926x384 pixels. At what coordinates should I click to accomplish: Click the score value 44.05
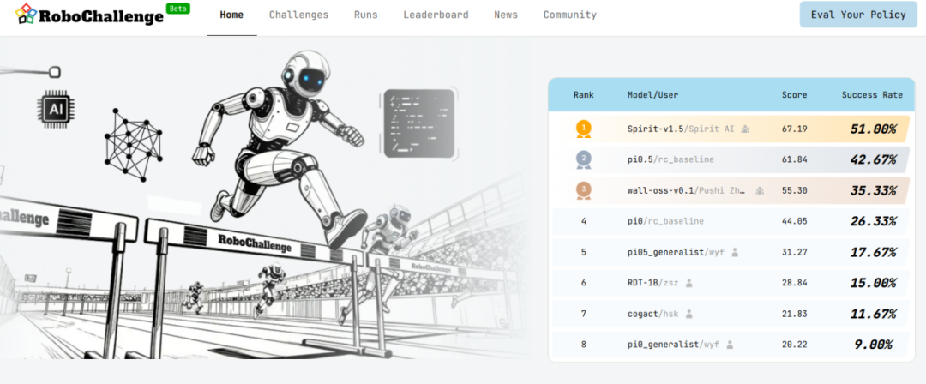point(794,221)
